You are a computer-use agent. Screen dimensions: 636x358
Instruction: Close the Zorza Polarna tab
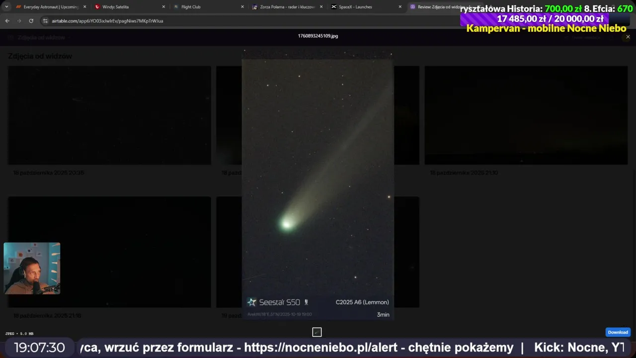point(321,7)
